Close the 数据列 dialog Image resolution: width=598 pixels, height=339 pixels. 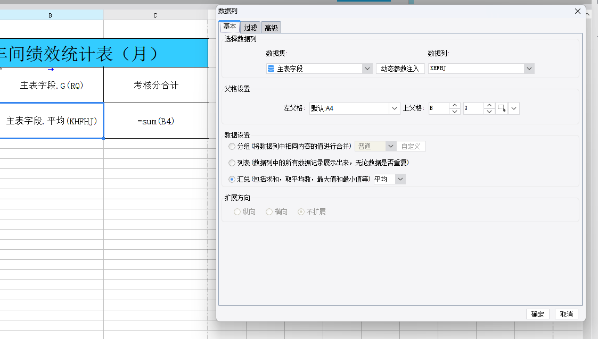pos(578,11)
